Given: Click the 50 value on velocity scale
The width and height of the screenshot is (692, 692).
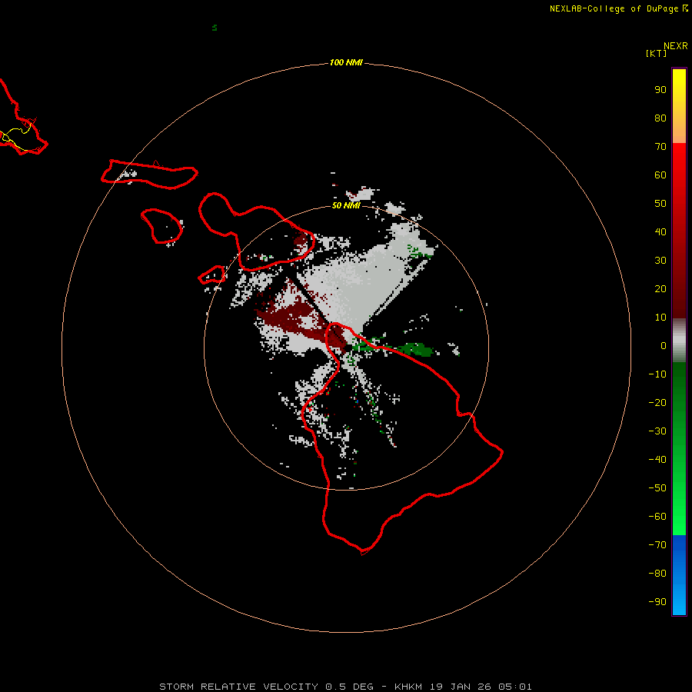Looking at the screenshot, I should coord(660,204).
